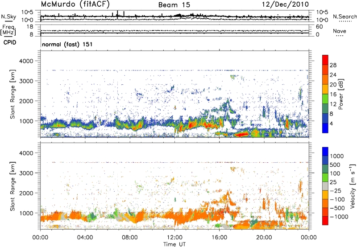
Task: Click the 2000 tick on velocity panel
Action: tap(26, 193)
